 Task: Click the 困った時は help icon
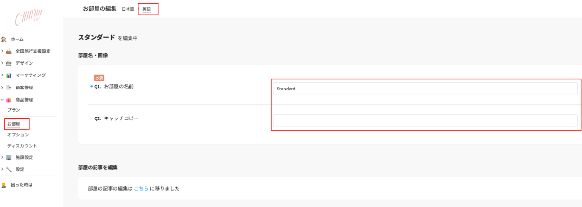[x=4, y=185]
